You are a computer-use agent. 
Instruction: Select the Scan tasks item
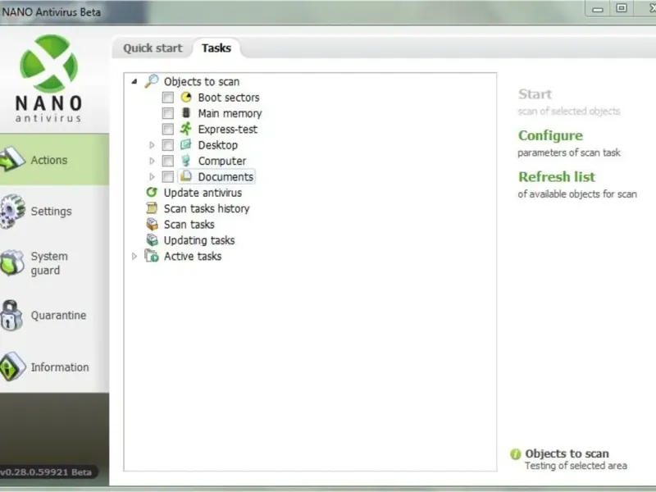coord(189,224)
